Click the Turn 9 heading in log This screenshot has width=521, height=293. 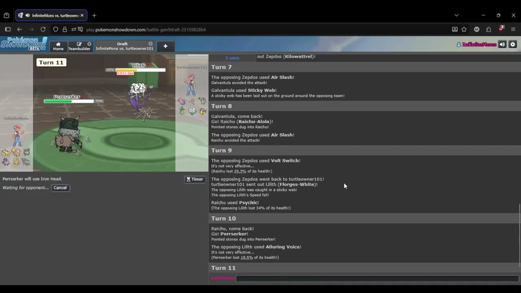[x=221, y=151]
